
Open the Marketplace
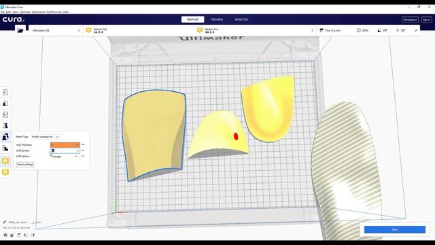(410, 20)
